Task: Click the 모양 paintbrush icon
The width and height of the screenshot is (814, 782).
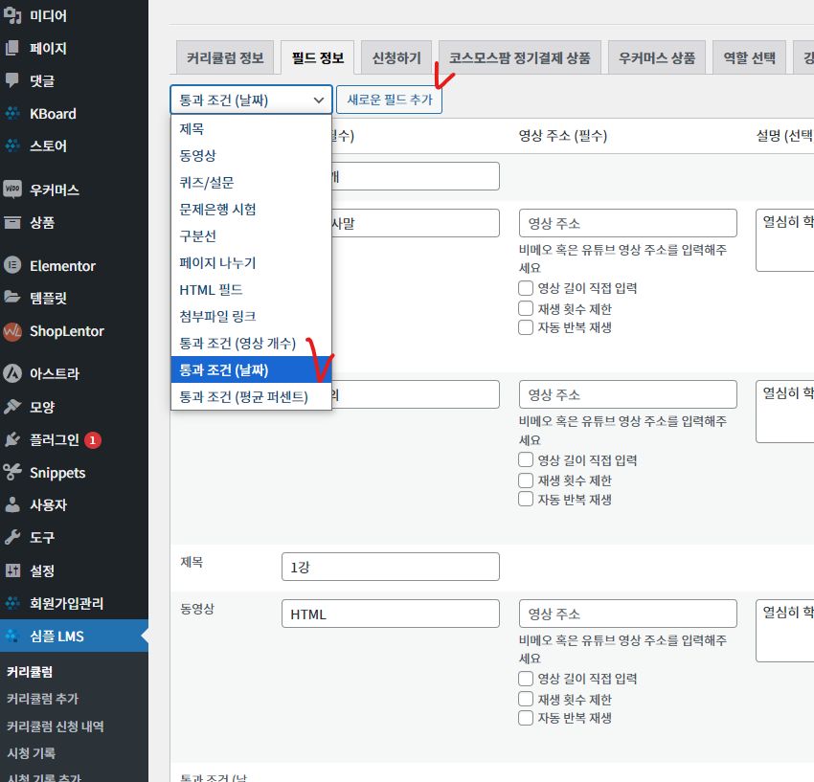Action: coord(12,407)
